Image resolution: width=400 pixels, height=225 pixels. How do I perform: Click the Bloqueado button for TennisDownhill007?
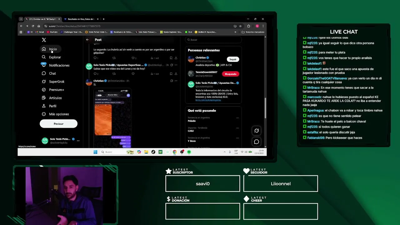pos(231,74)
